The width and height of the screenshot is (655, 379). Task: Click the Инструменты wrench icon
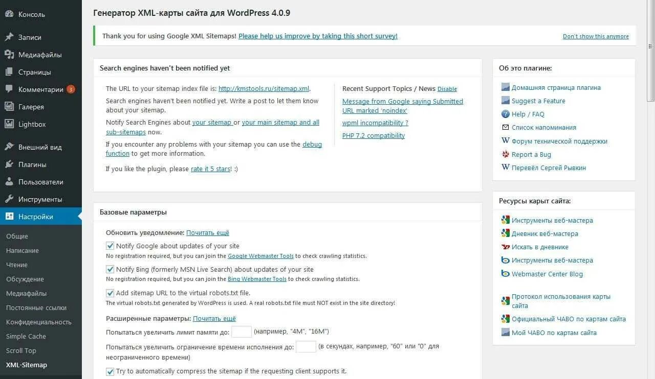click(9, 199)
